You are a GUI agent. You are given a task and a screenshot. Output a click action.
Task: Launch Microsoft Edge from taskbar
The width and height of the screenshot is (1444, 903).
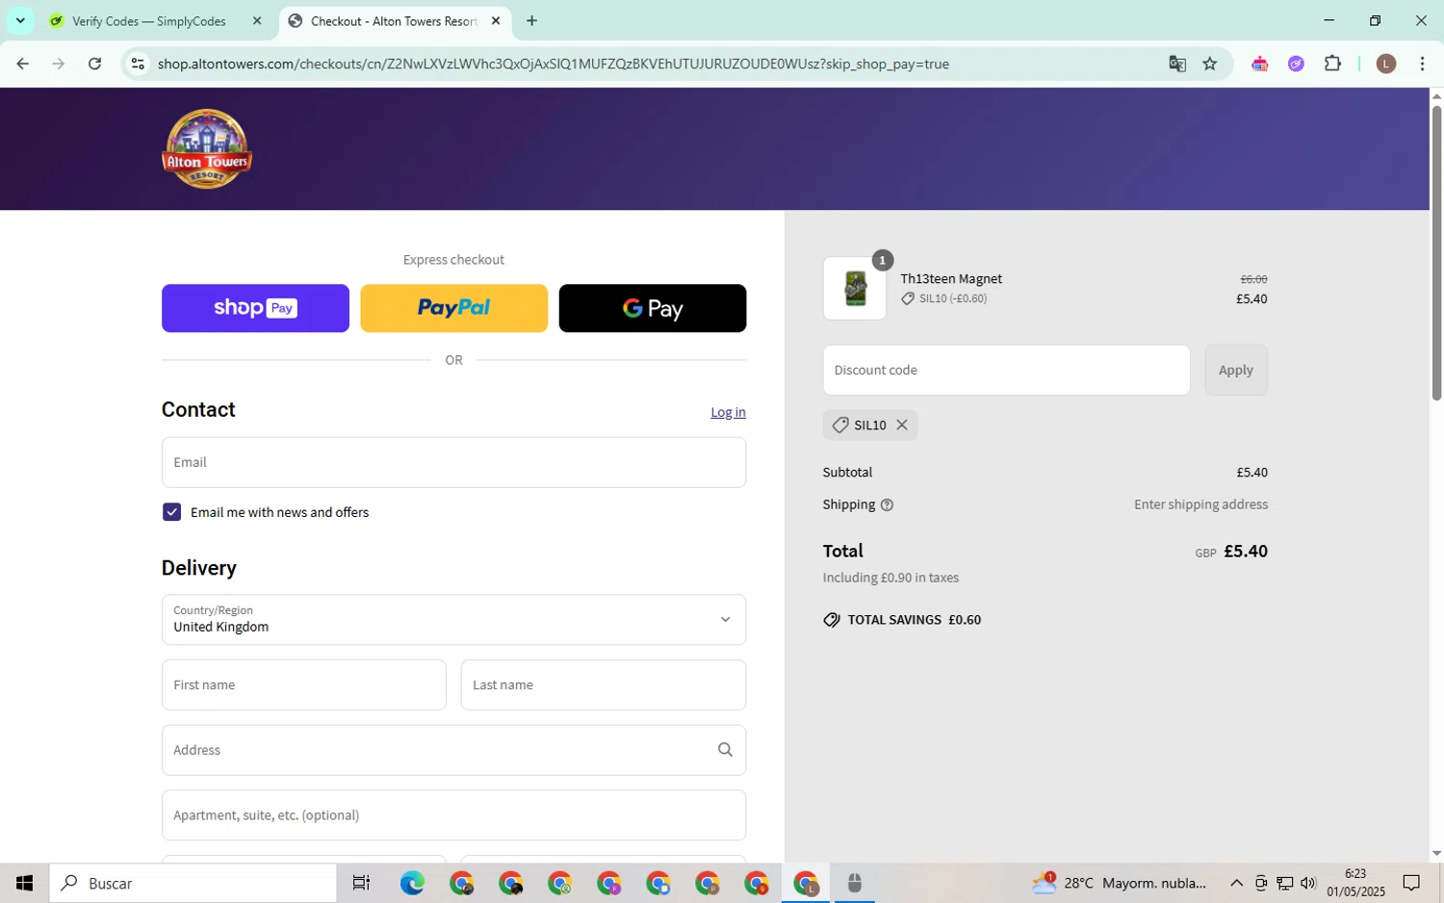(x=412, y=883)
